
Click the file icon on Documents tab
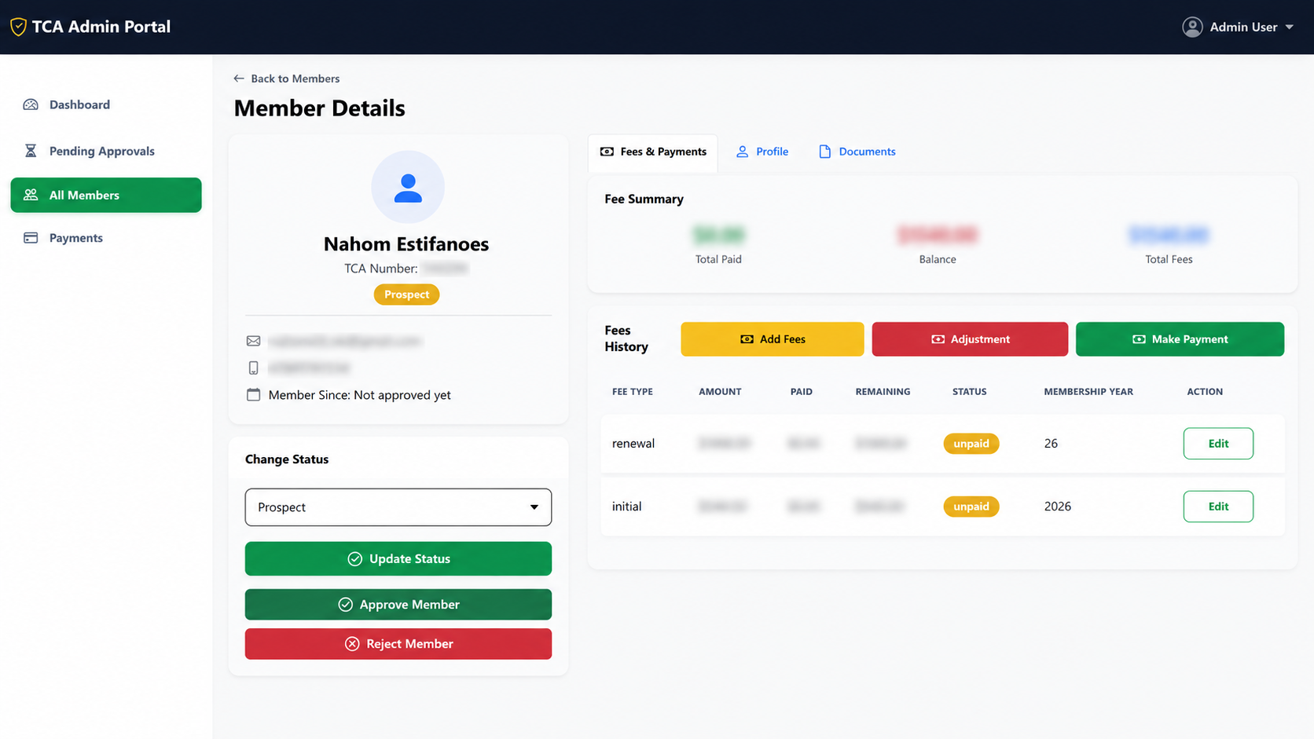coord(824,152)
